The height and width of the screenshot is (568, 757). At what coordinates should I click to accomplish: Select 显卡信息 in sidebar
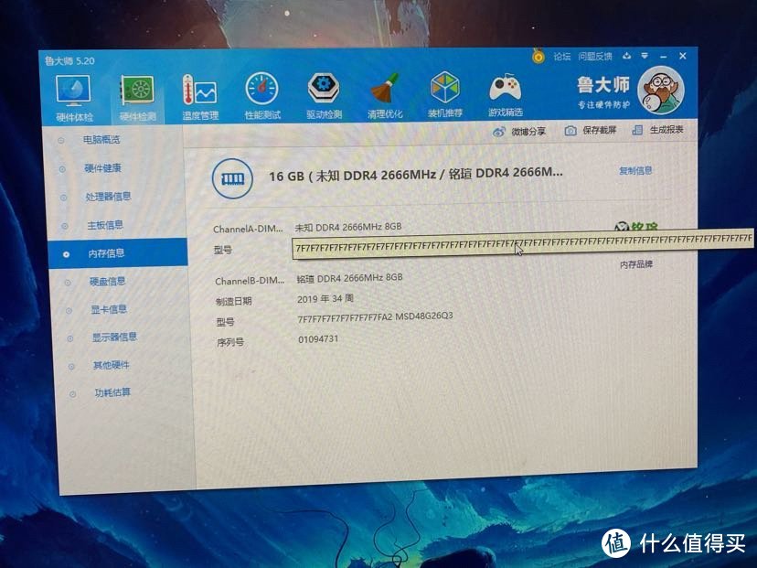tap(109, 309)
